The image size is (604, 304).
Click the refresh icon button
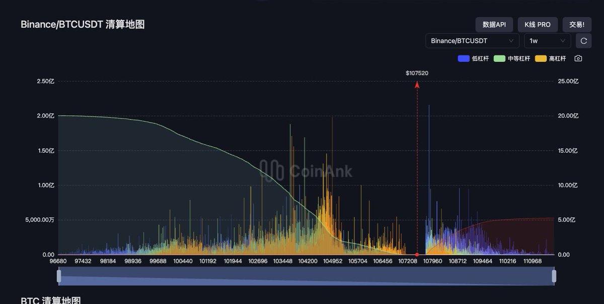pos(583,41)
